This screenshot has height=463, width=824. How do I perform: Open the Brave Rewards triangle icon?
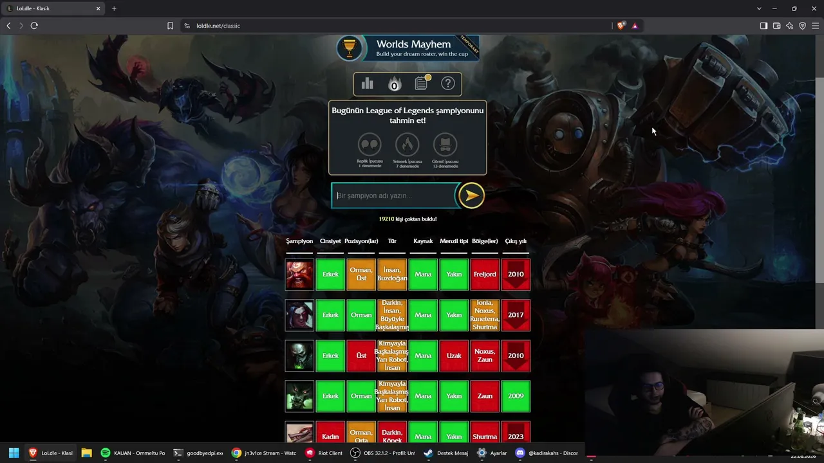635,26
